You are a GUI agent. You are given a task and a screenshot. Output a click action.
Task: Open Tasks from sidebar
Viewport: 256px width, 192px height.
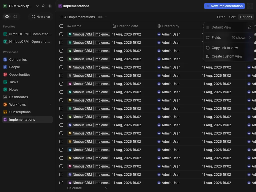pyautogui.click(x=27, y=82)
